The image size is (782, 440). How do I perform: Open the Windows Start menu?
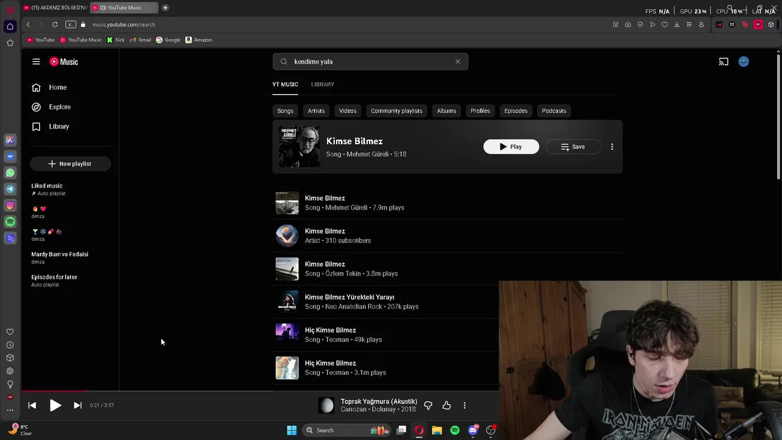pyautogui.click(x=292, y=430)
